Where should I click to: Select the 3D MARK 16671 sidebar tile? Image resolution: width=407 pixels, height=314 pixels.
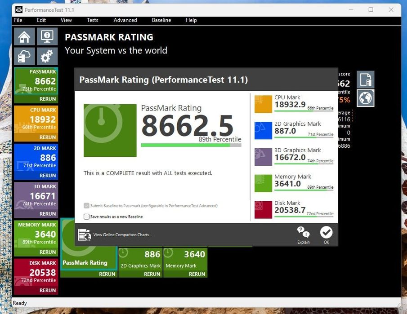coord(36,196)
